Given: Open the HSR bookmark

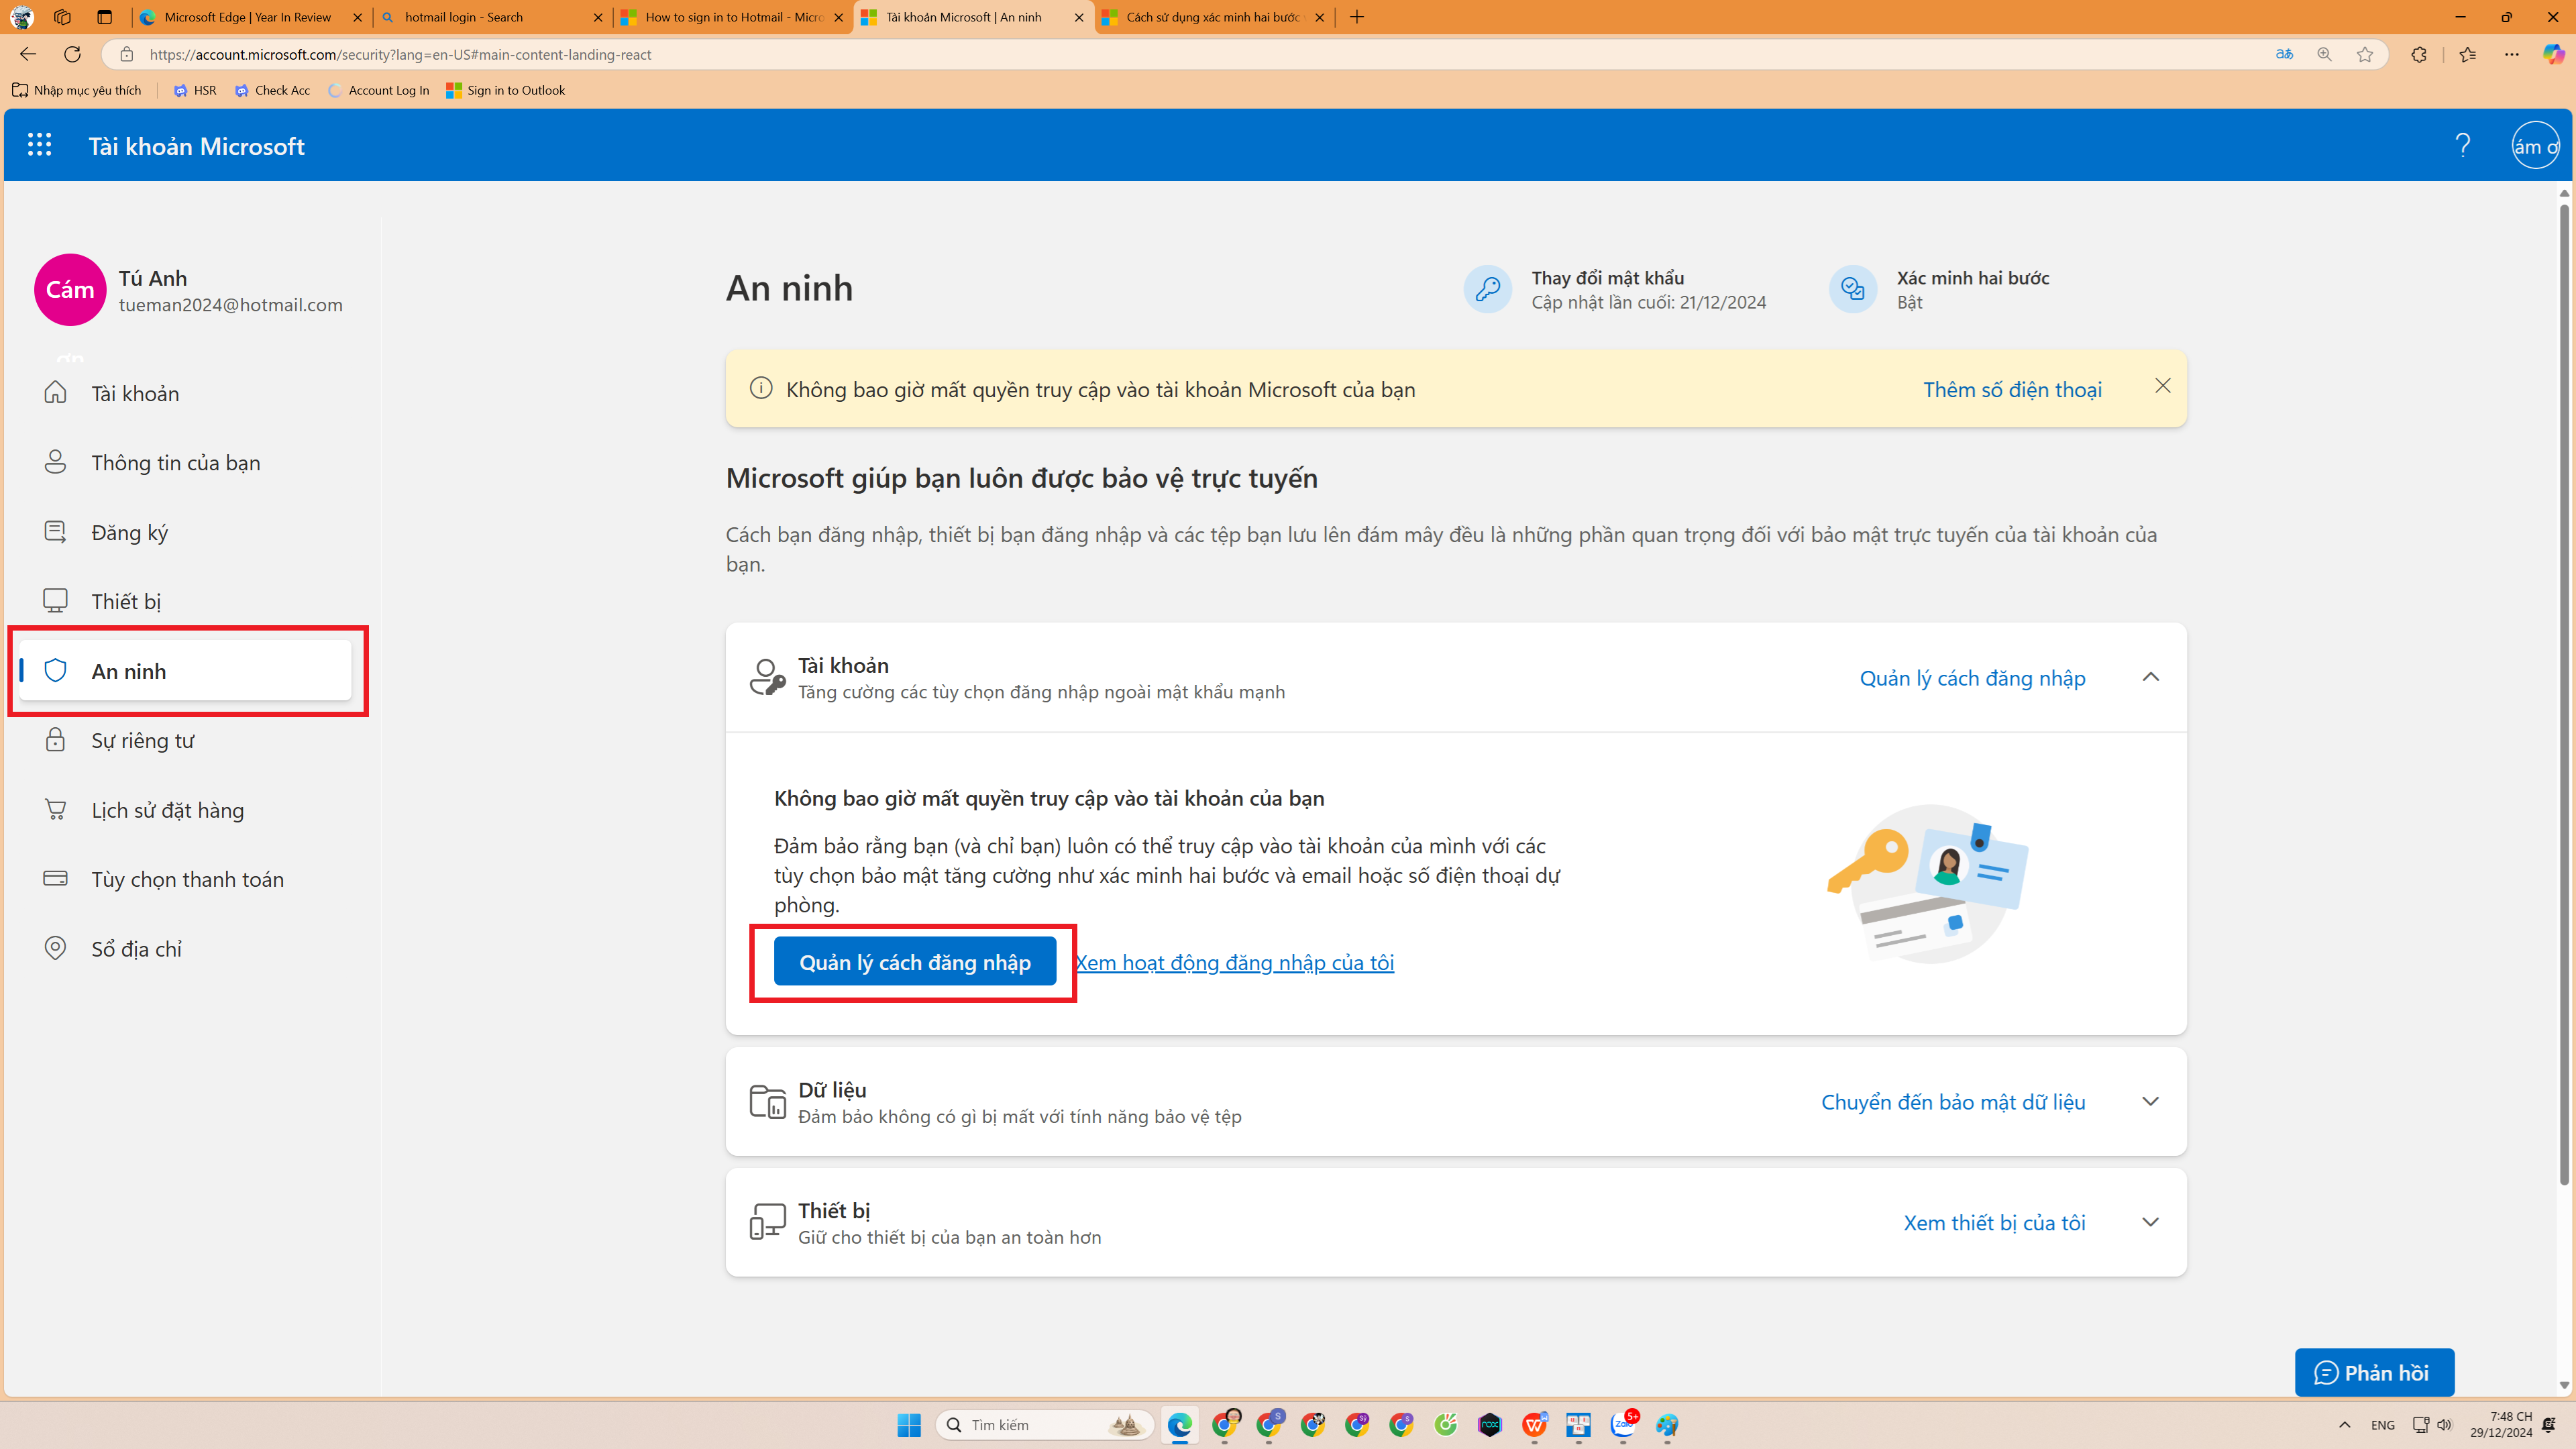Looking at the screenshot, I should pos(195,90).
